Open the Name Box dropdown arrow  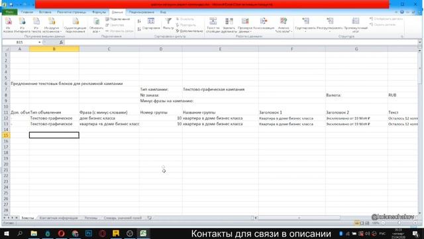click(40, 42)
